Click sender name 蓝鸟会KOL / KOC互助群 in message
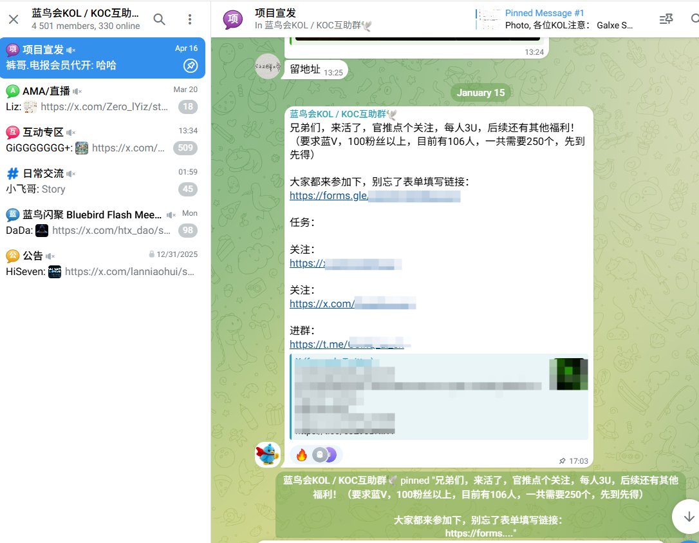699x543 pixels. tap(342, 114)
